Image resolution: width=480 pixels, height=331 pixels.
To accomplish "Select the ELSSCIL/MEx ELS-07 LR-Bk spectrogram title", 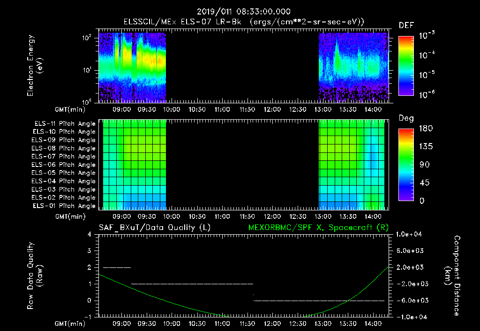I will (244, 22).
